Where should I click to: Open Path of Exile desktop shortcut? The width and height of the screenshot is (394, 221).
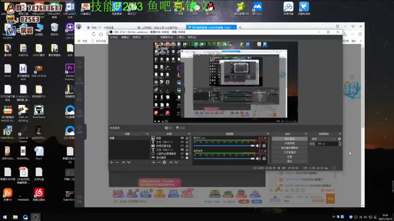[39, 71]
